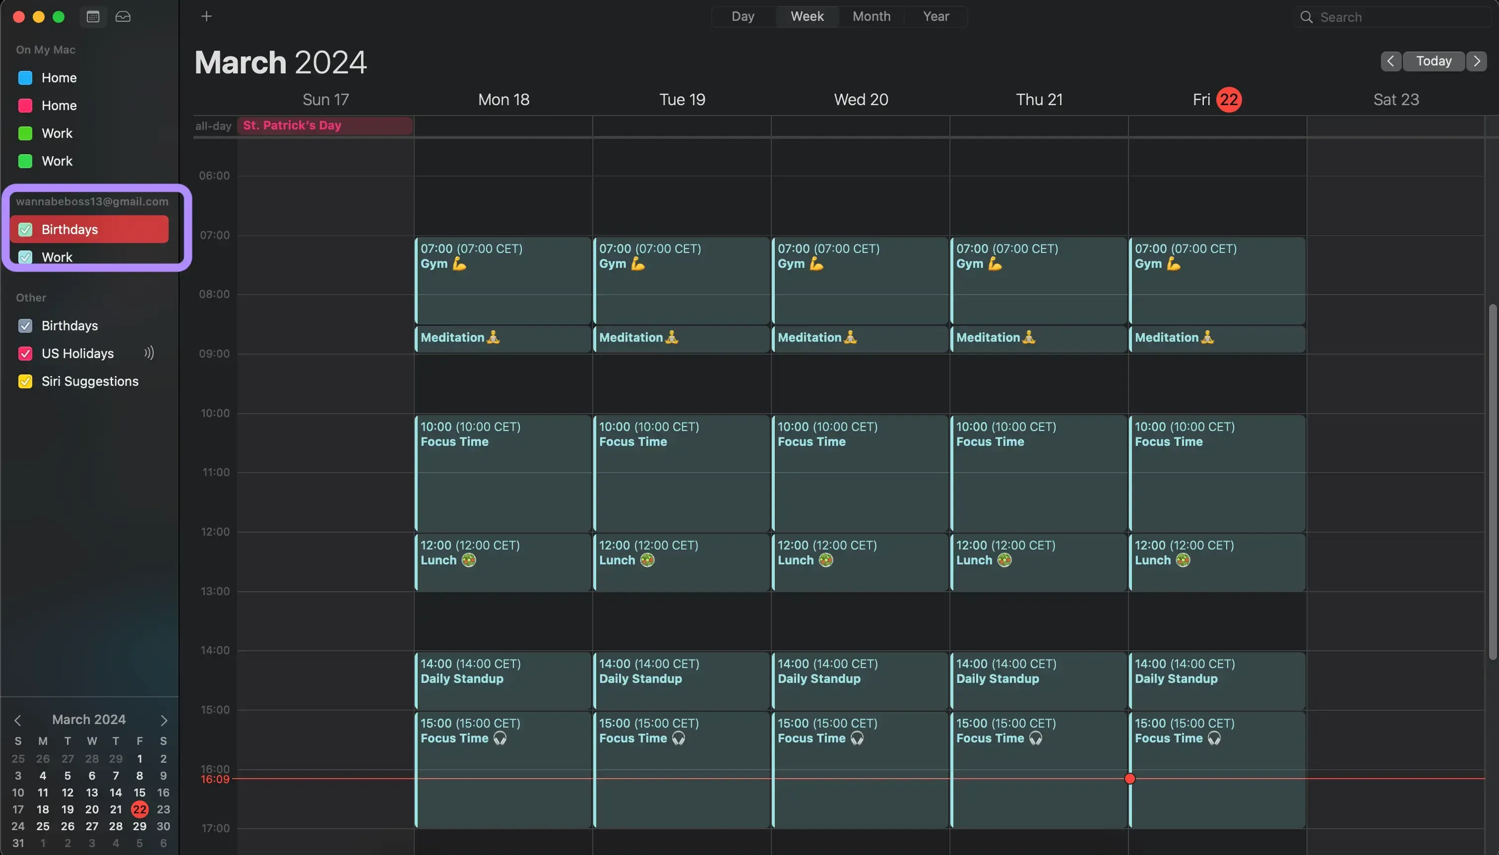Toggle the green Work calendar checkbox
The width and height of the screenshot is (1499, 855).
coord(25,133)
